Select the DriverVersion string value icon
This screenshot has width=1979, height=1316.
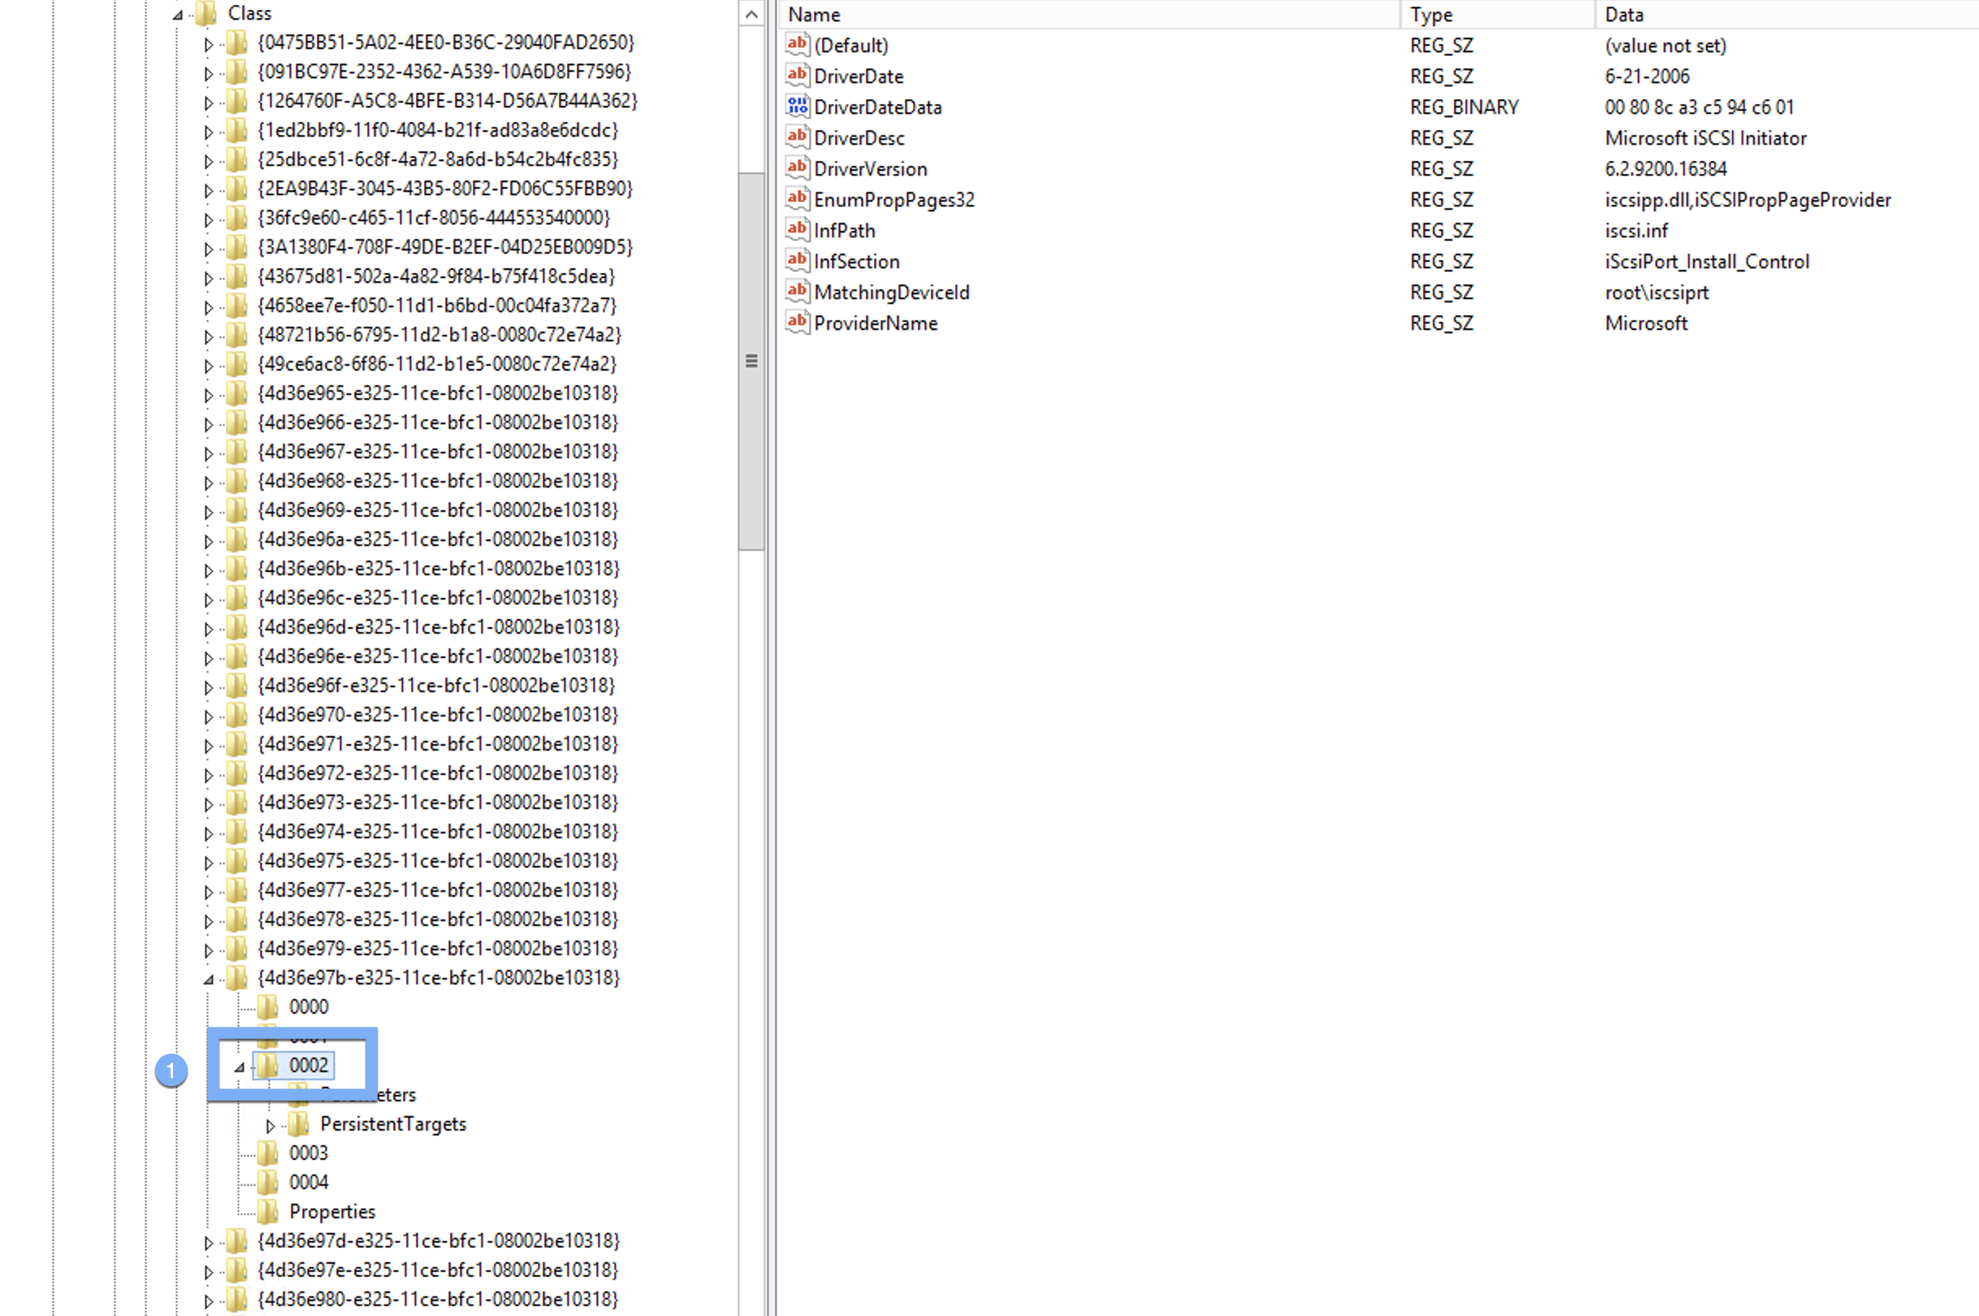[x=797, y=168]
